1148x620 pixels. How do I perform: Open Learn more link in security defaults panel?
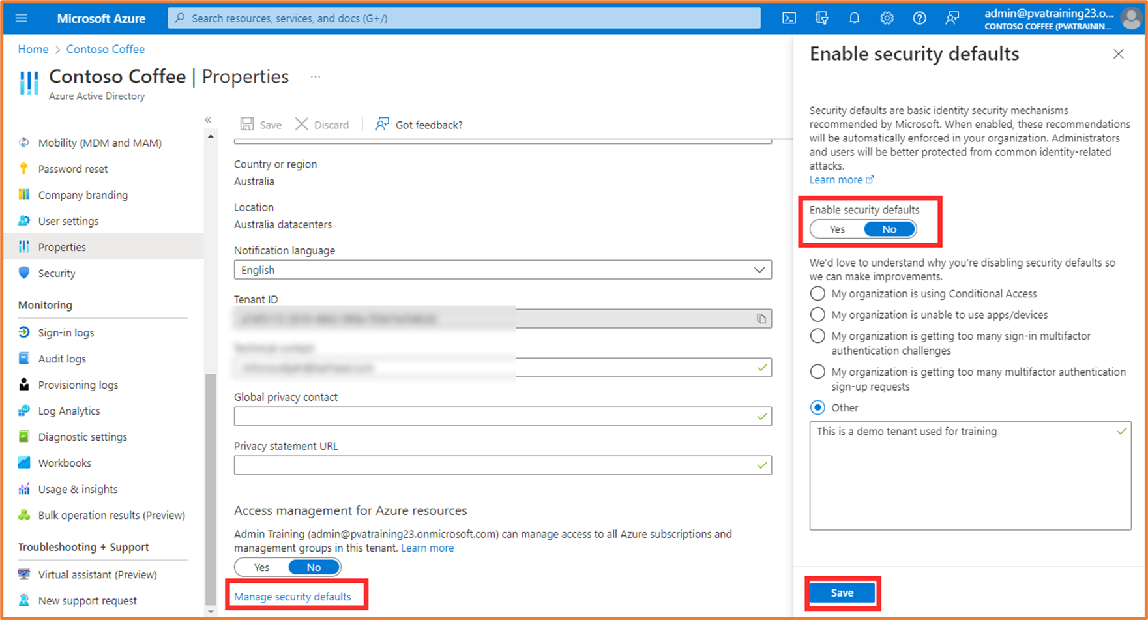click(842, 180)
